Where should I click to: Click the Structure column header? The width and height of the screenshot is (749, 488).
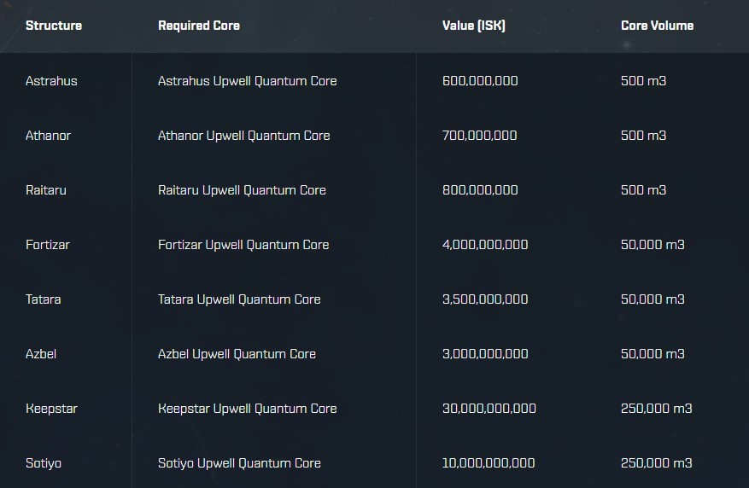pos(54,26)
